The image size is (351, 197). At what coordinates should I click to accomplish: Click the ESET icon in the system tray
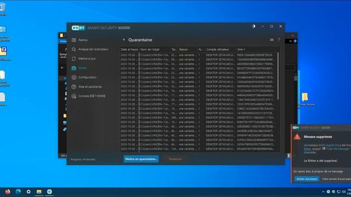pyautogui.click(x=328, y=192)
